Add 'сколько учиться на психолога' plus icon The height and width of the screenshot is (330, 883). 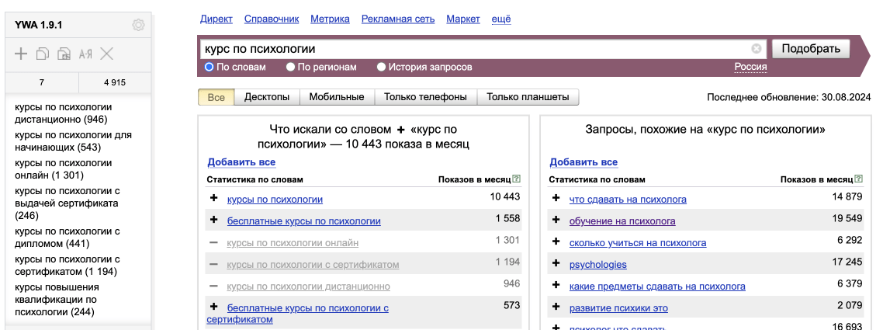point(556,242)
